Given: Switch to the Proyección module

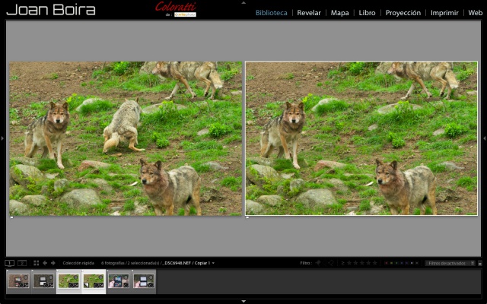Looking at the screenshot, I should pos(403,13).
